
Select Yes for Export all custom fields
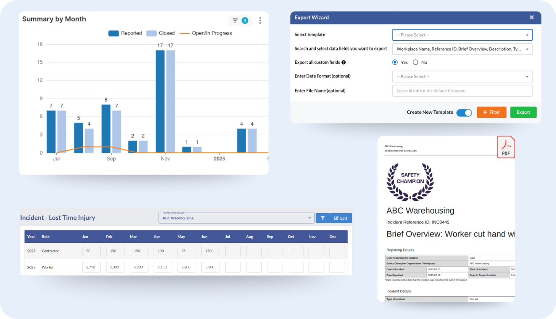pyautogui.click(x=395, y=62)
